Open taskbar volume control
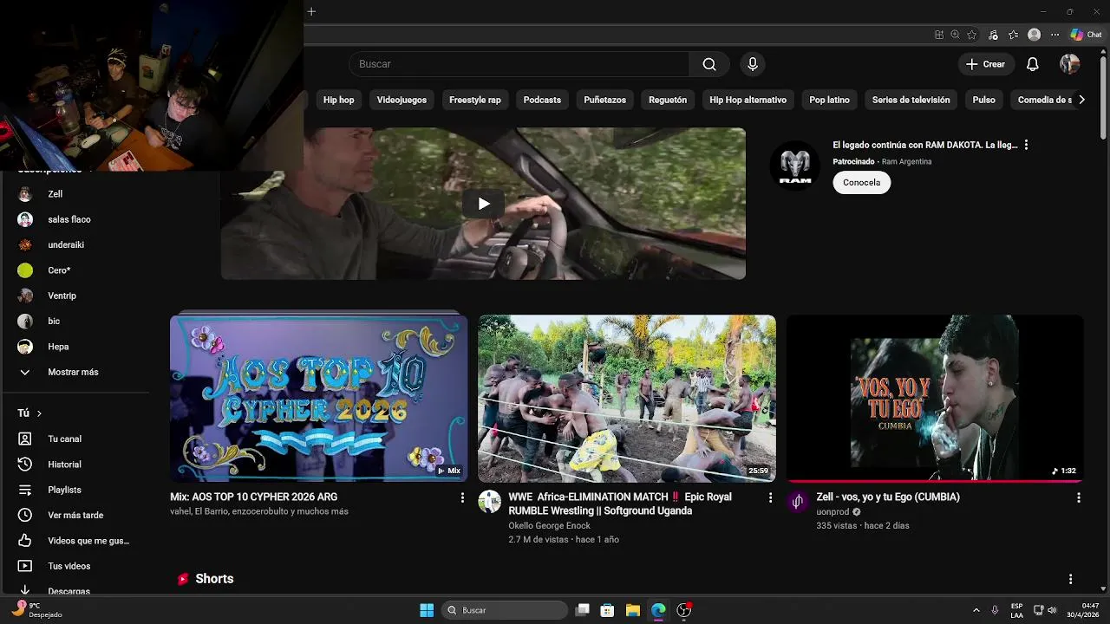This screenshot has height=624, width=1110. tap(1052, 610)
